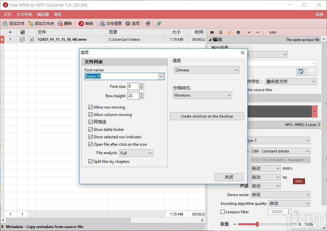Click the document icon in side panel toolbar

coord(221,32)
